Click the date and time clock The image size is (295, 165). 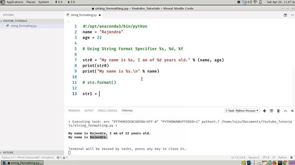tap(281, 2)
